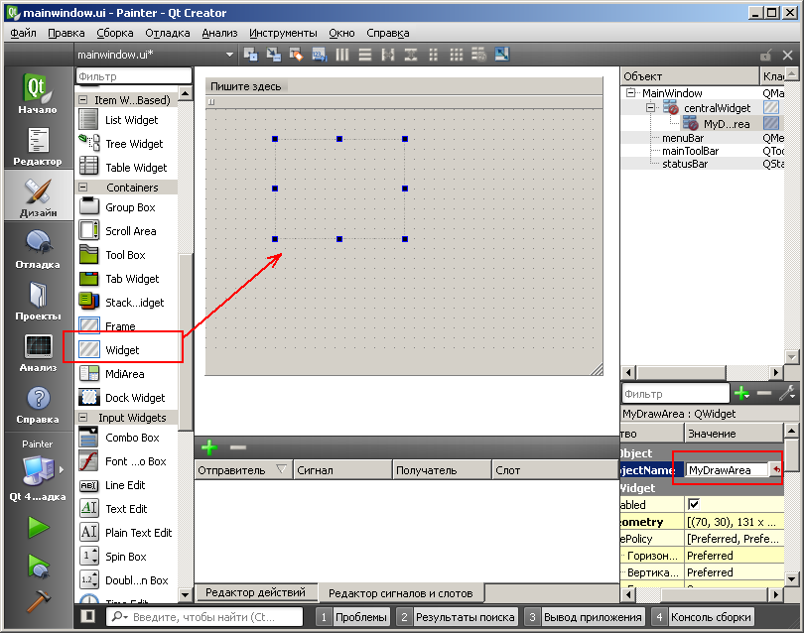Apply vertical layout from toolbar

[x=365, y=55]
